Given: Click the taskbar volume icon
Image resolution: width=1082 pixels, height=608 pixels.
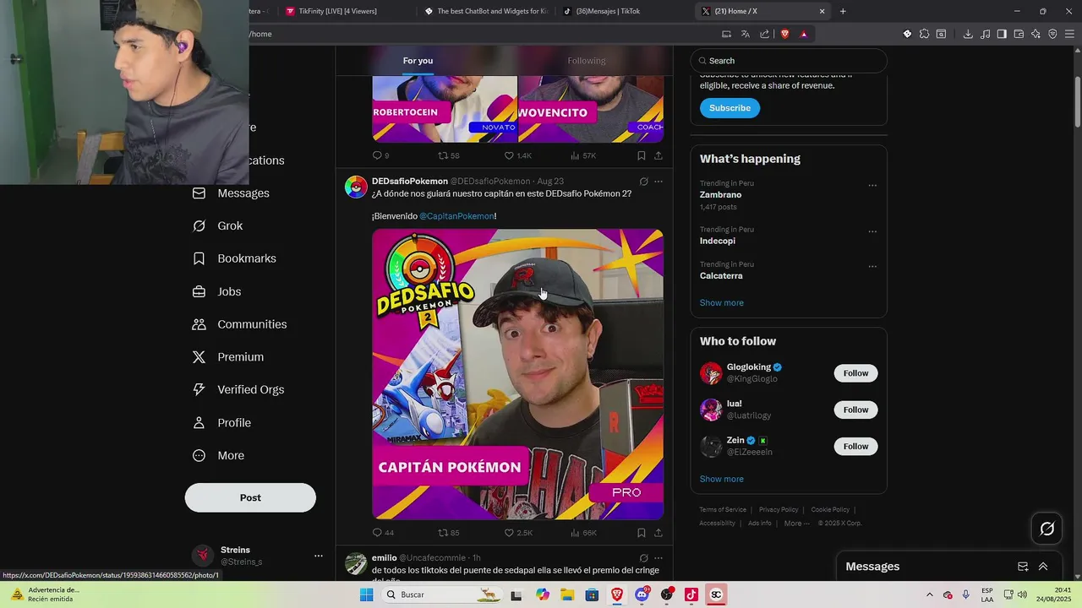Looking at the screenshot, I should point(1021,594).
